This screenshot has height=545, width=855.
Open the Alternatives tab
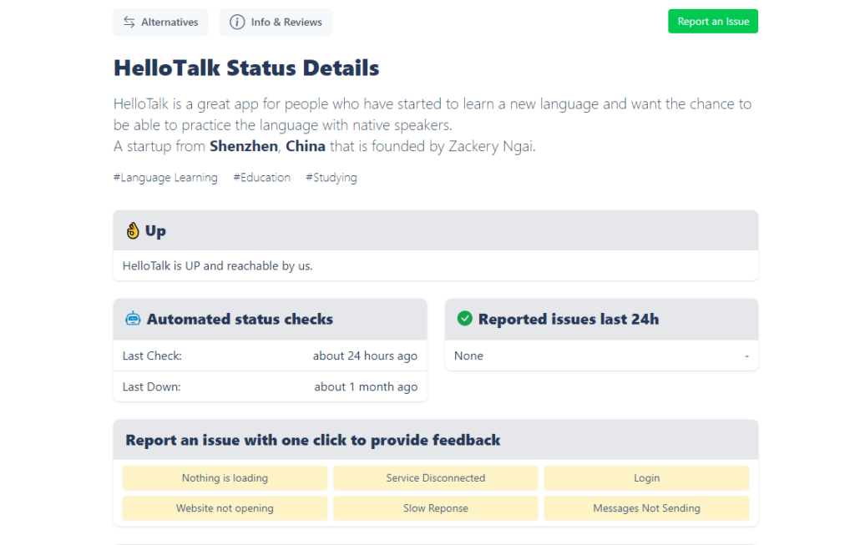[x=161, y=22]
